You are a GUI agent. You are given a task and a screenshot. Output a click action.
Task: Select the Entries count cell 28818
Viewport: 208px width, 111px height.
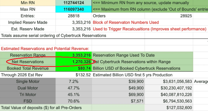coord(74,16)
